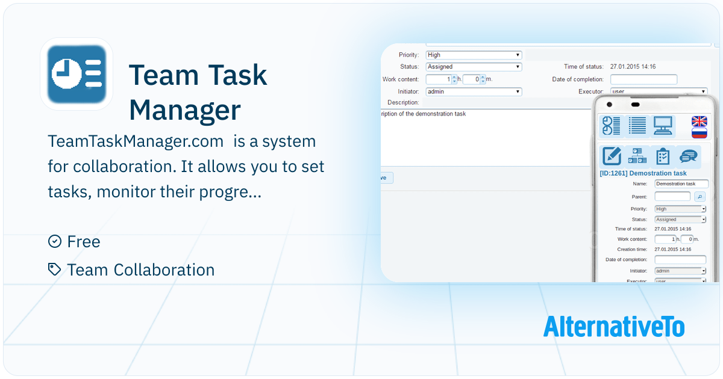Viewport: 723px width, 379px height.
Task: Open the pie chart task report icon on phone
Action: point(612,126)
